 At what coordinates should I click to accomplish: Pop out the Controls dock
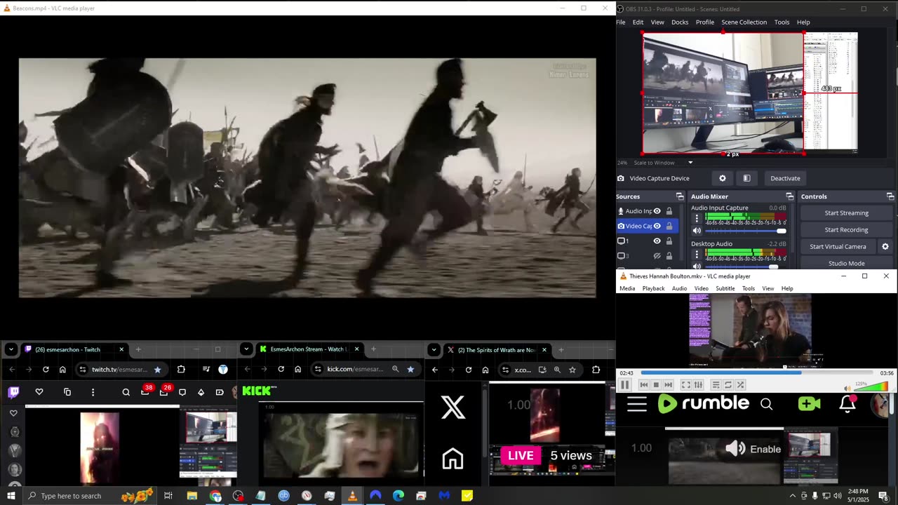pos(890,196)
